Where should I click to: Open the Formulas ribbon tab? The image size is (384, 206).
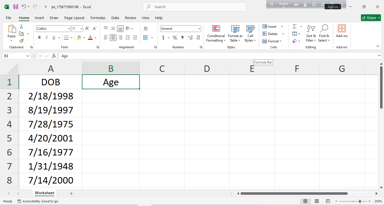click(x=98, y=18)
